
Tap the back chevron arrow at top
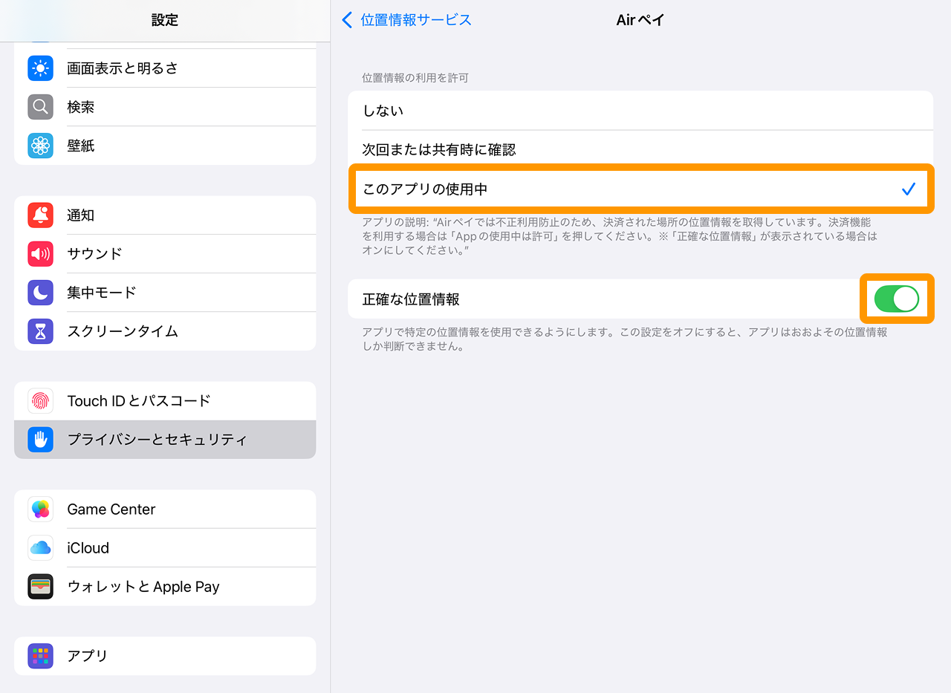(347, 20)
